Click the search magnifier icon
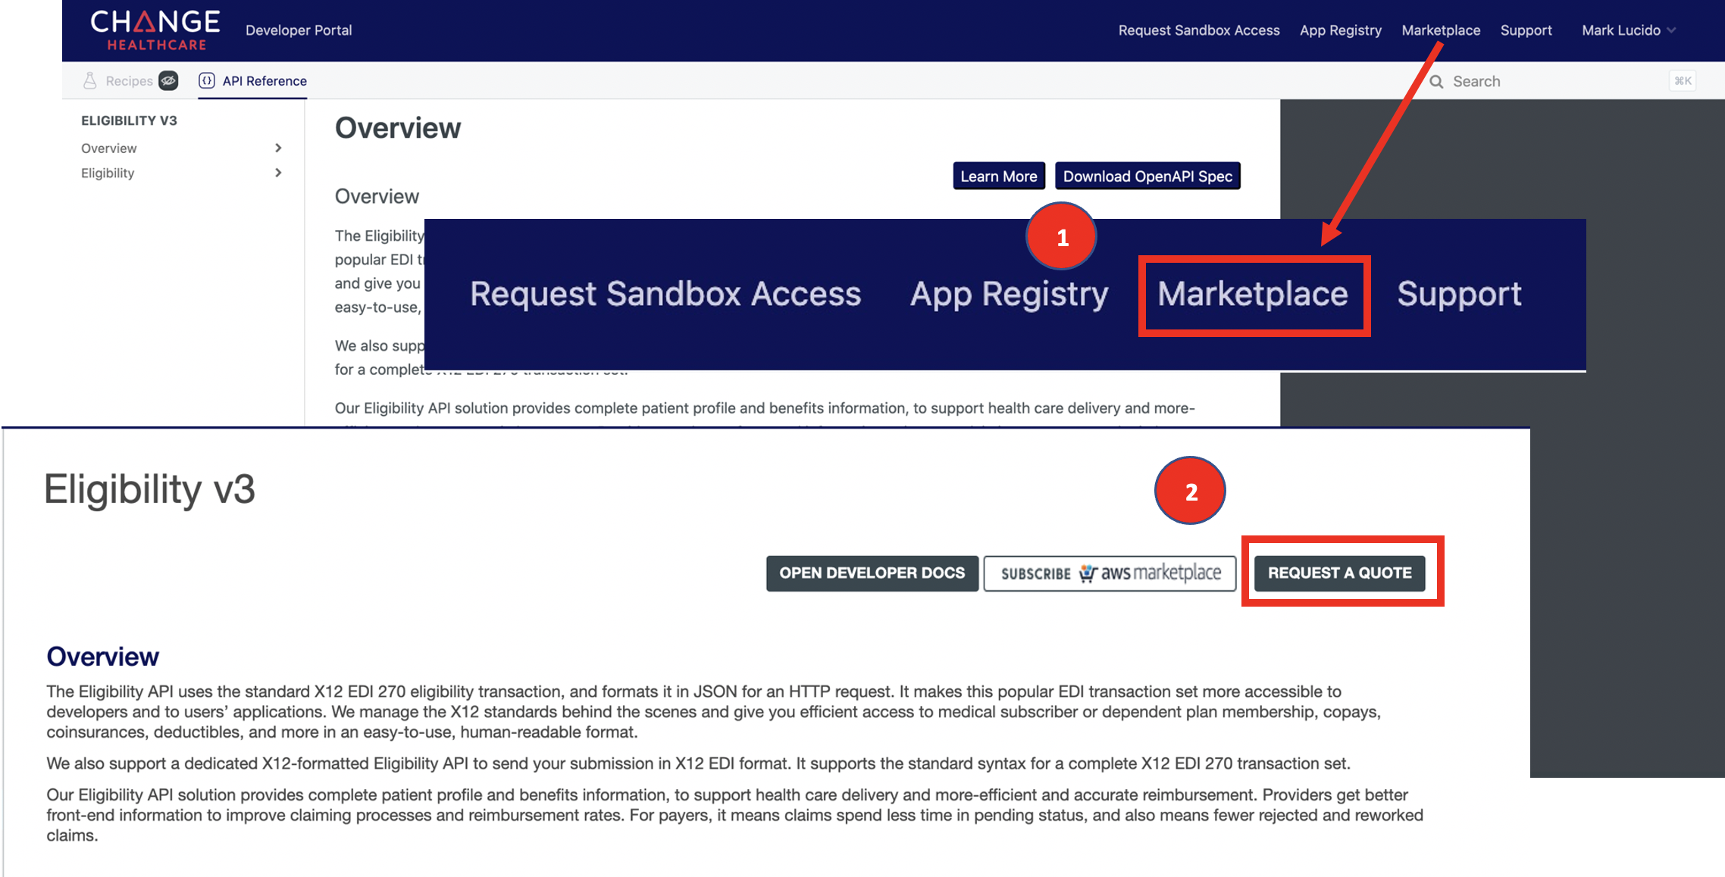Screen dimensions: 1725x877 1436,82
